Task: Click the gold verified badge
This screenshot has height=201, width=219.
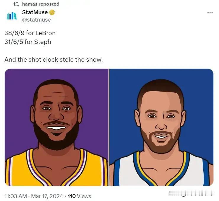Action: tap(52, 12)
